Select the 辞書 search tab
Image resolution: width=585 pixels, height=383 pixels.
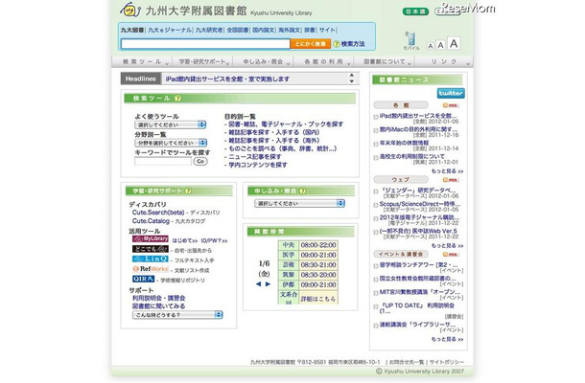click(310, 31)
